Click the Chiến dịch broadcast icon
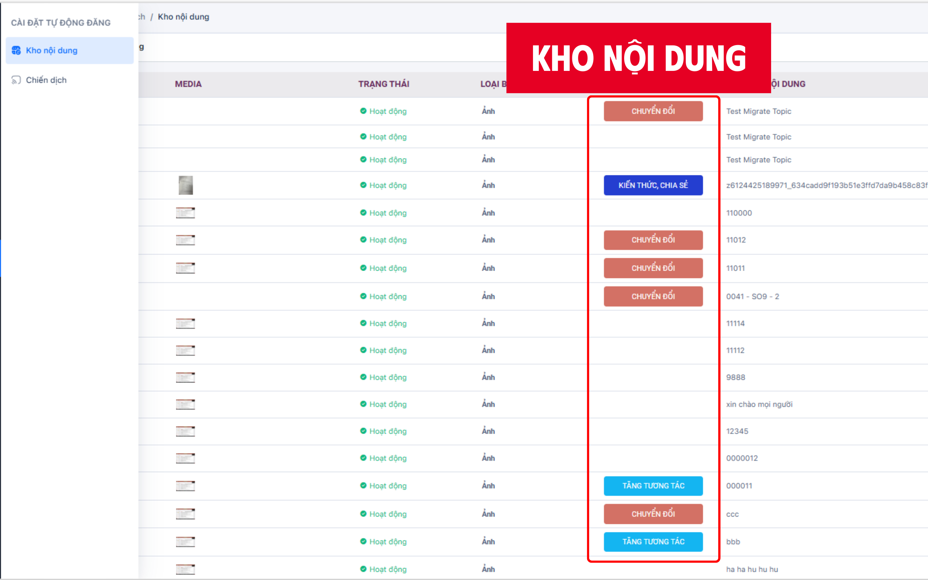 tap(16, 80)
